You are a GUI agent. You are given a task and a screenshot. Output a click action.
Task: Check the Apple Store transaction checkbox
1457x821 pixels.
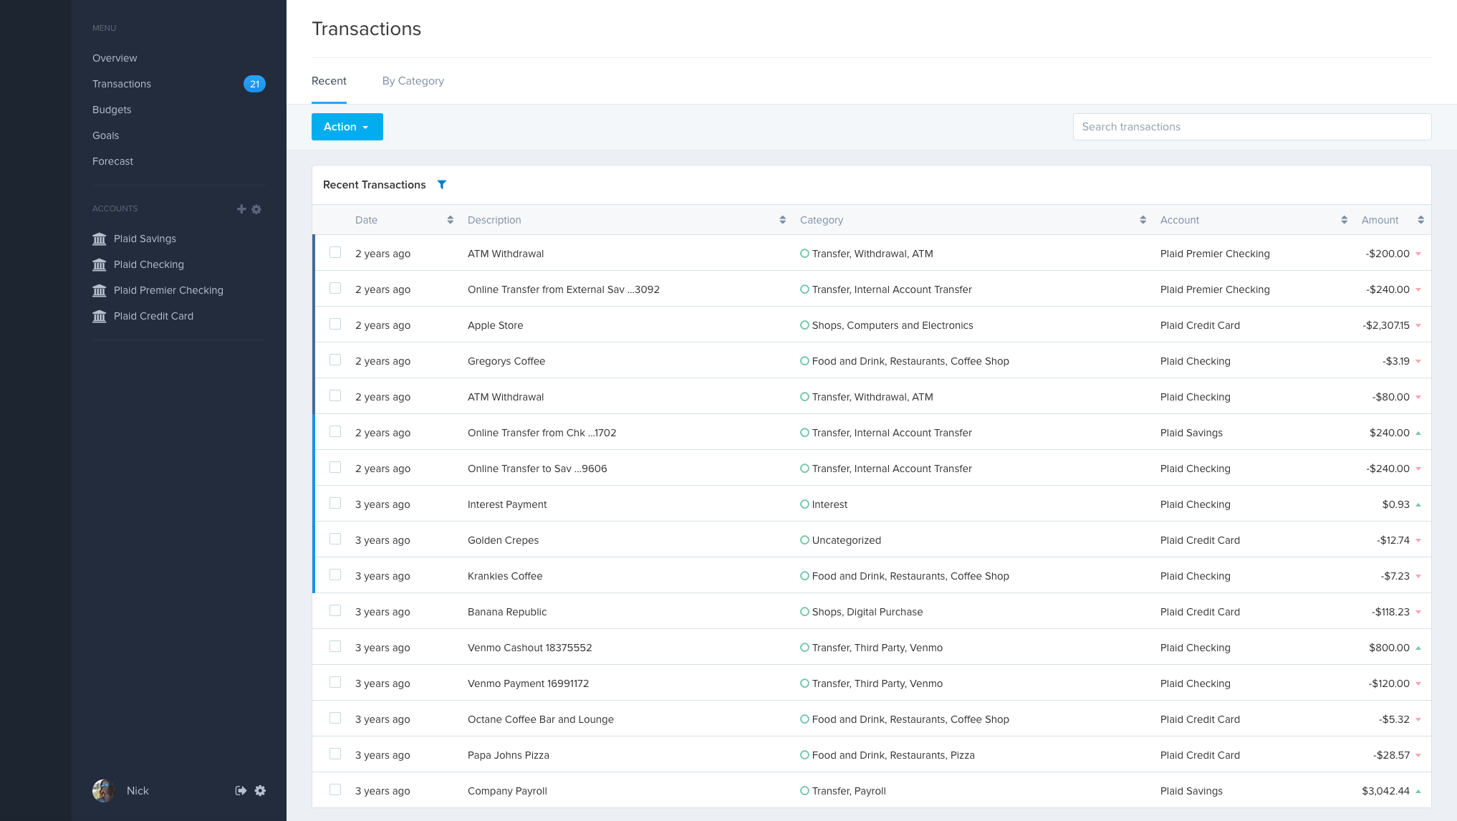tap(335, 324)
